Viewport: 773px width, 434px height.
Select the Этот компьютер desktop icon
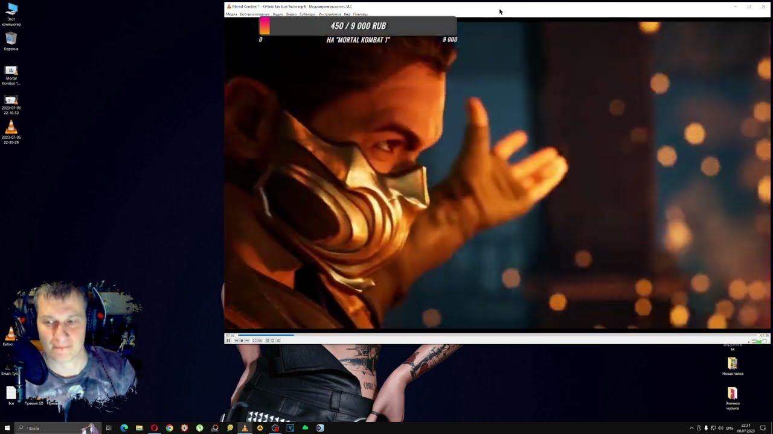point(11,15)
